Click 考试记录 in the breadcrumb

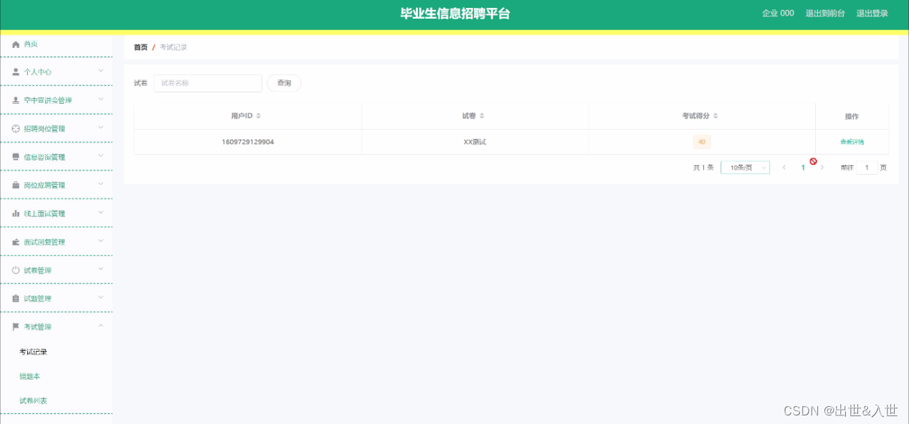click(173, 47)
